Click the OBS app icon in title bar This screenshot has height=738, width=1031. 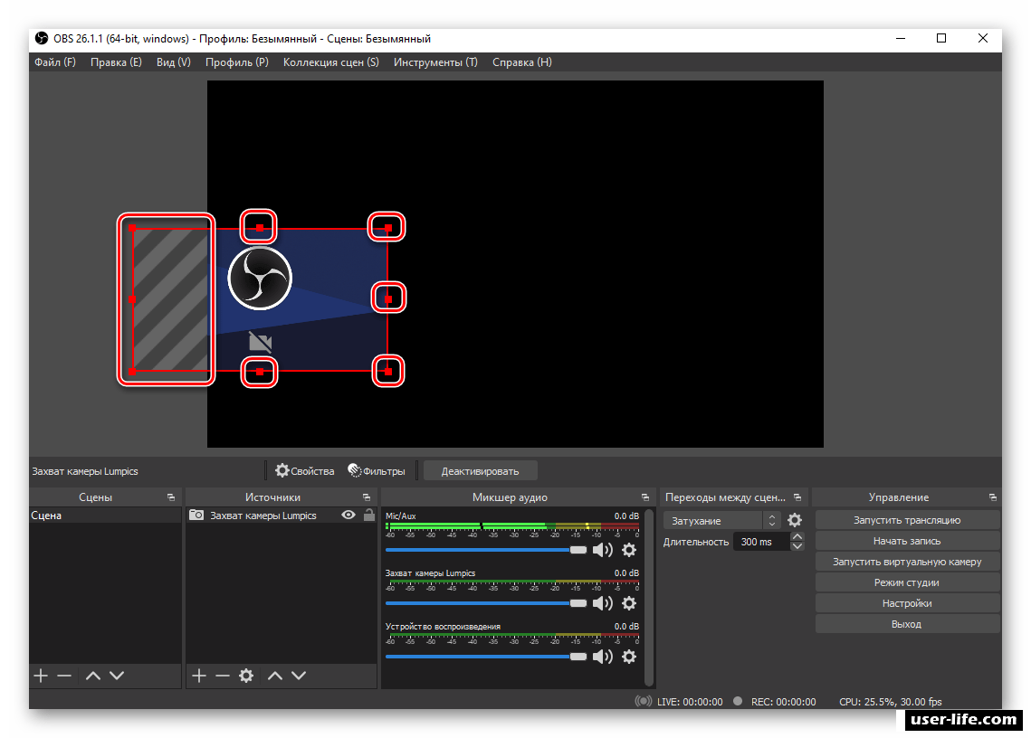[x=42, y=38]
